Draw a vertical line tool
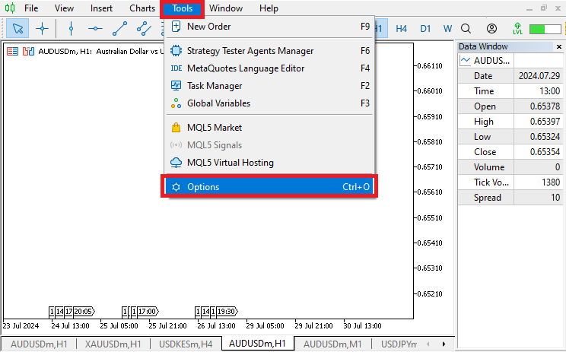566x352 pixels. 71,28
